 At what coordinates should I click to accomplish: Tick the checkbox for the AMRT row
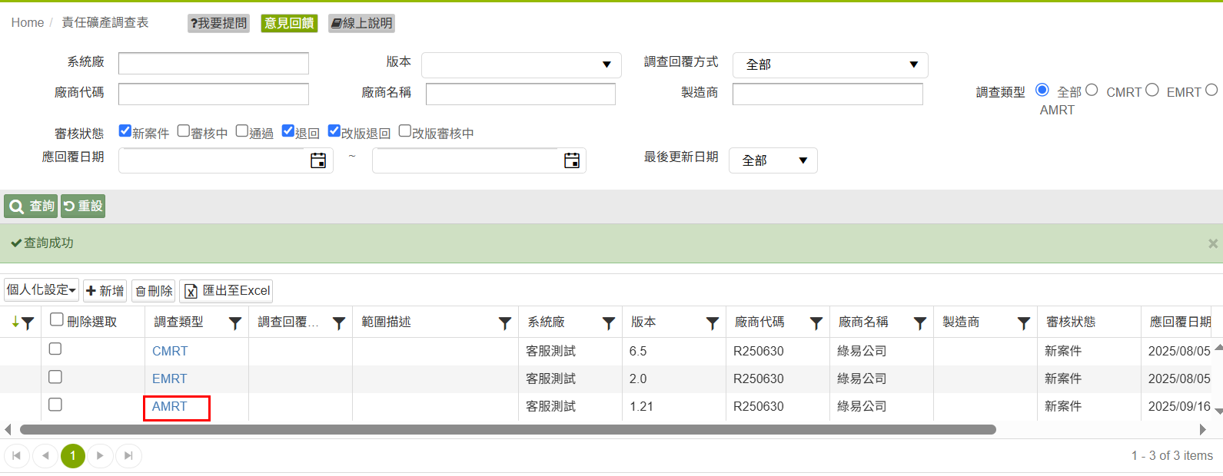point(55,405)
